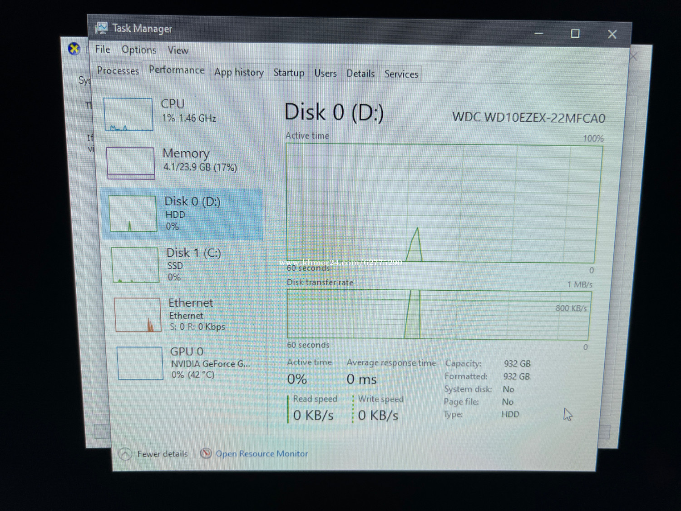Maximize the Task Manager window
This screenshot has height=511, width=681.
tap(575, 34)
